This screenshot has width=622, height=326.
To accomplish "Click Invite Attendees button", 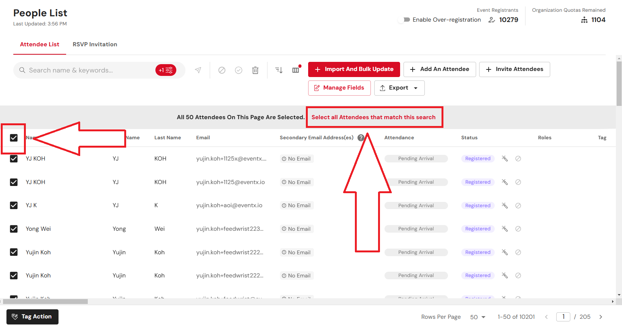I will [514, 69].
